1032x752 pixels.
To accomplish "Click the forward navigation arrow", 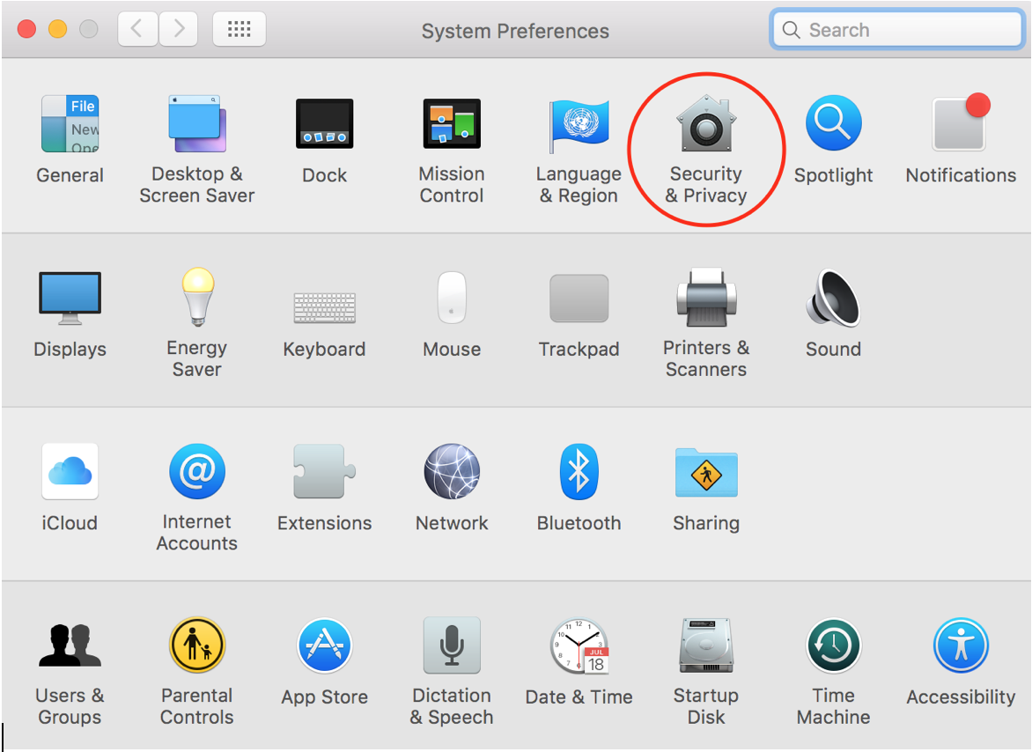I will [x=179, y=29].
